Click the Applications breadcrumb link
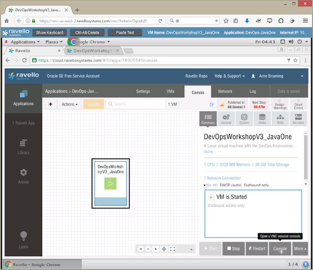This screenshot has width=313, height=270. (56, 91)
